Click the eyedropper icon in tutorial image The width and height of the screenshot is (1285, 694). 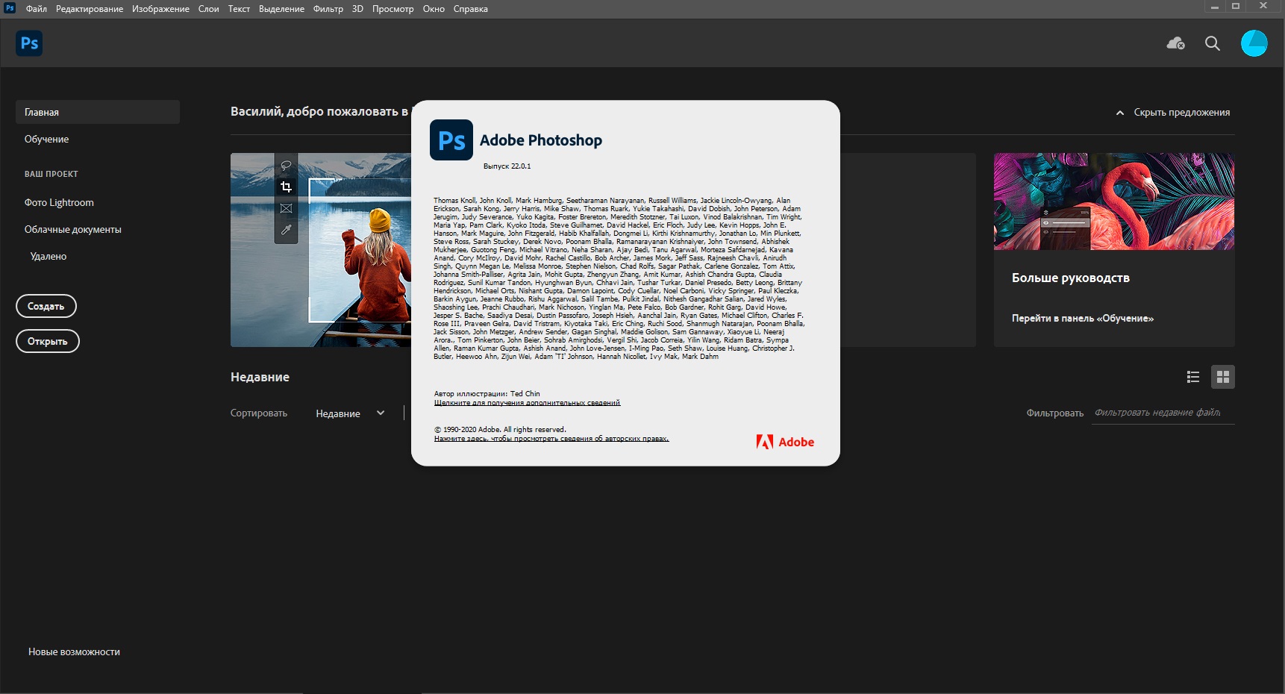(x=286, y=230)
